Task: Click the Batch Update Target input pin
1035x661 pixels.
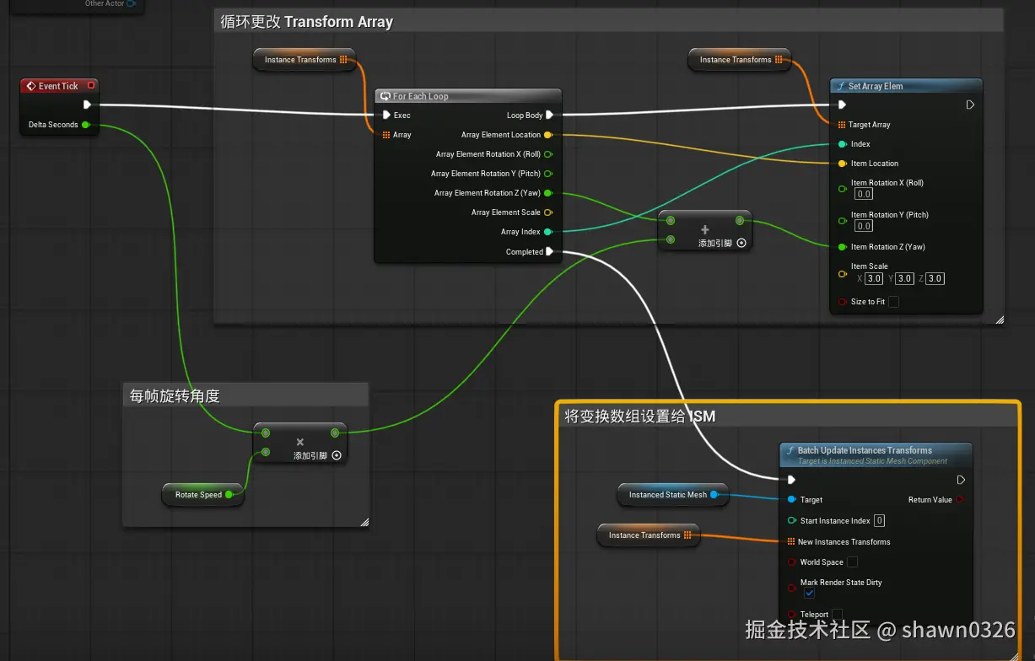Action: point(791,500)
